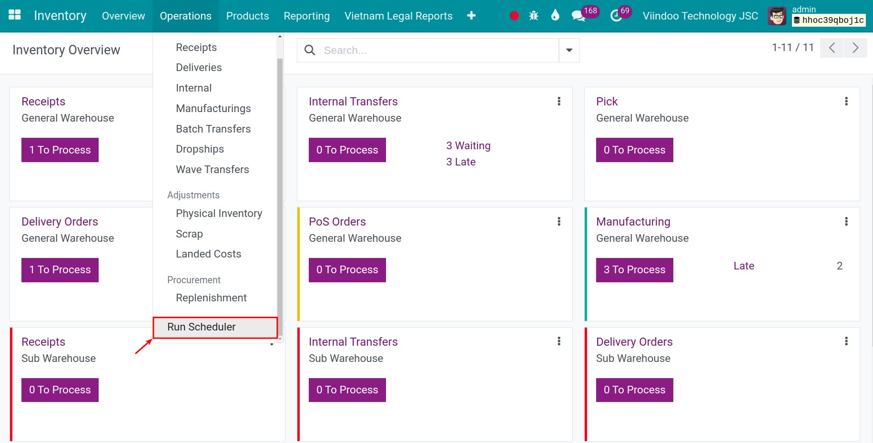The width and height of the screenshot is (873, 443).
Task: Open the 3 Waiting internal transfers link
Action: [468, 146]
